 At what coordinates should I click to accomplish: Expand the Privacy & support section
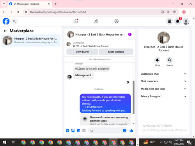point(163,96)
